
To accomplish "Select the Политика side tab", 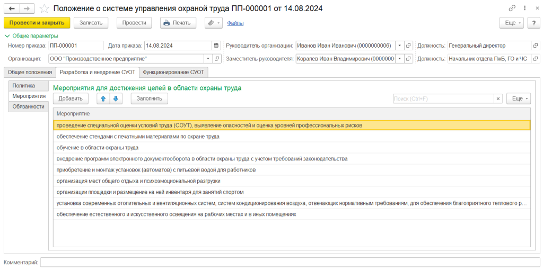I will (24, 85).
